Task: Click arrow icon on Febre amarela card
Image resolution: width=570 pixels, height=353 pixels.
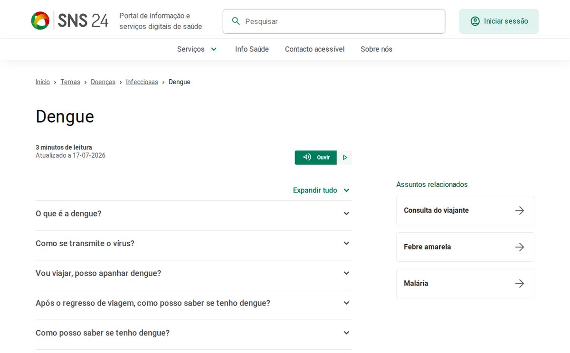Action: pos(520,247)
